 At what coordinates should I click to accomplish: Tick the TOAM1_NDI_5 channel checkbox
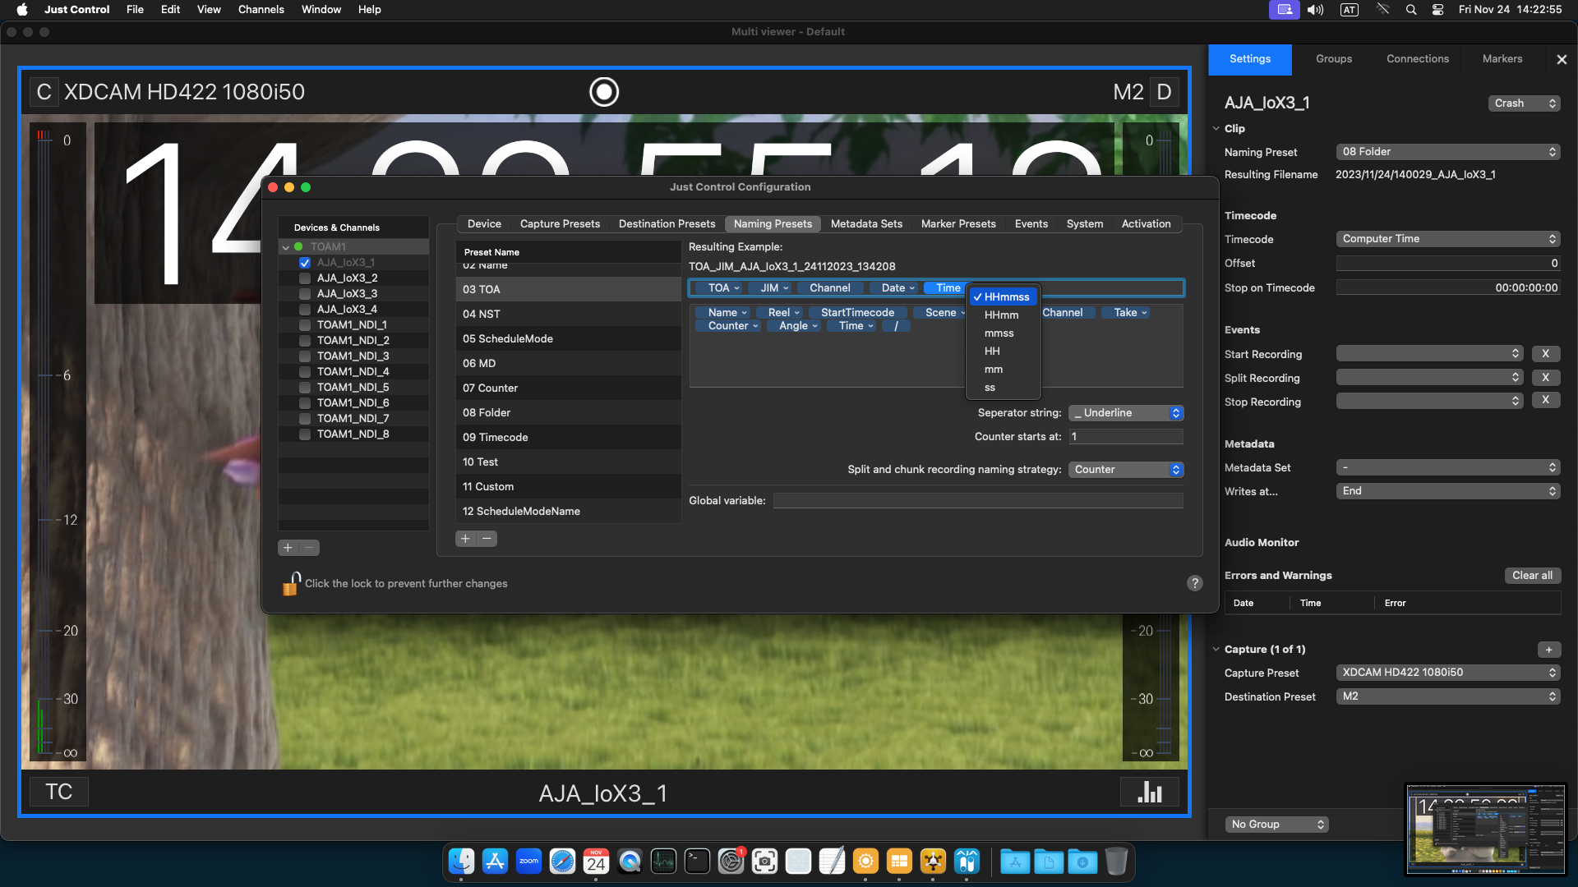305,388
